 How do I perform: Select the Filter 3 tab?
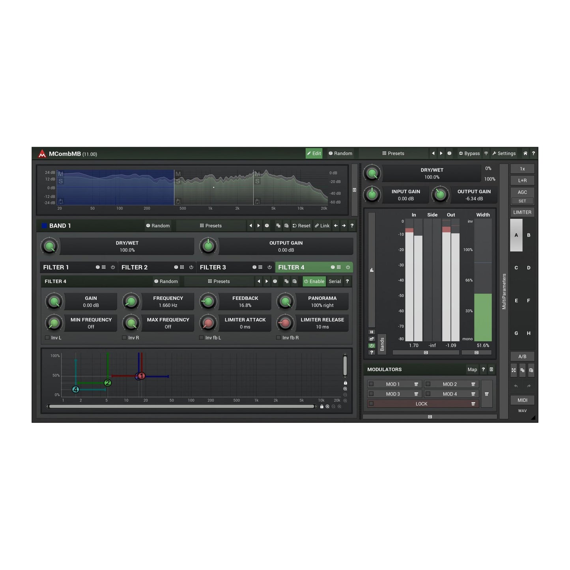[x=213, y=267]
